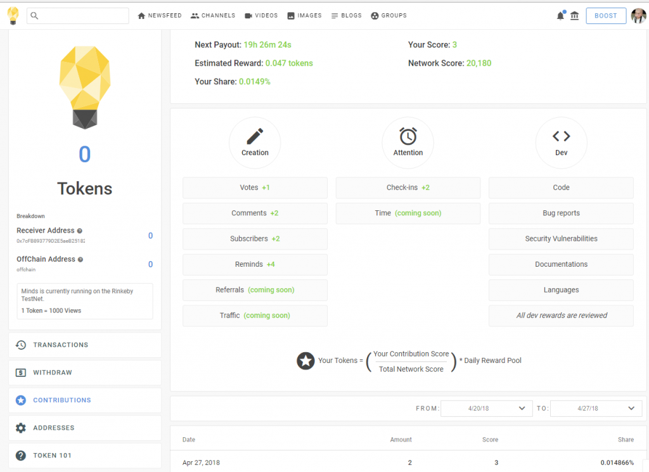
Task: Click the star icon beside Your Tokens formula
Action: pos(305,360)
